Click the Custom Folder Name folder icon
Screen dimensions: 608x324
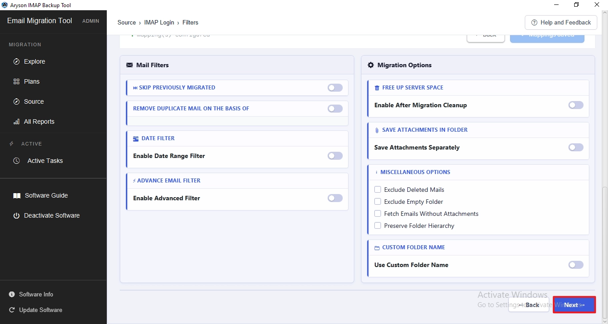point(377,247)
